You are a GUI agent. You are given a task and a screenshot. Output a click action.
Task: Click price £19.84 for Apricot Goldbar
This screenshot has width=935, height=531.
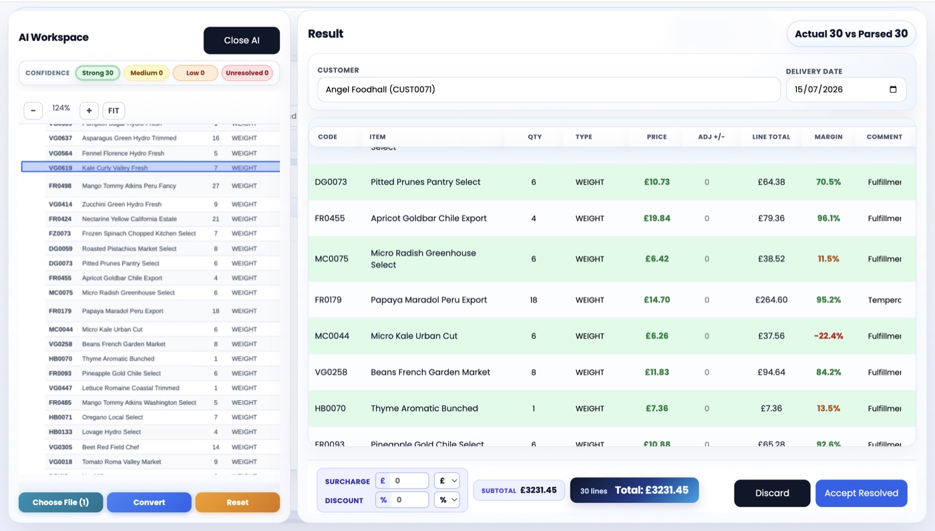tap(657, 218)
